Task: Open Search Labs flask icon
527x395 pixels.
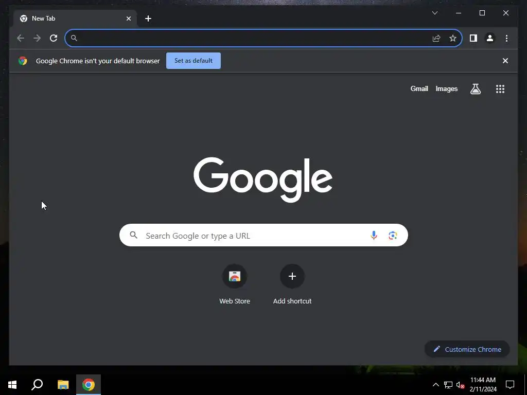Action: coord(475,89)
